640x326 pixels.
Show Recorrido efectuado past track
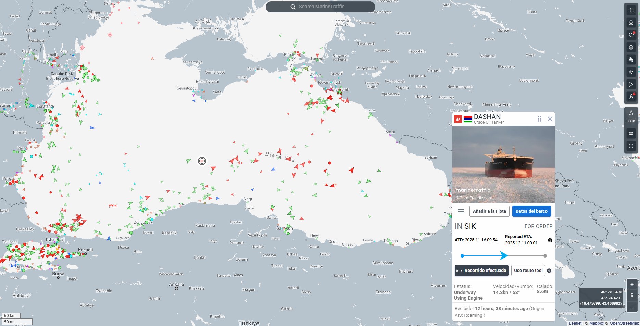click(481, 271)
